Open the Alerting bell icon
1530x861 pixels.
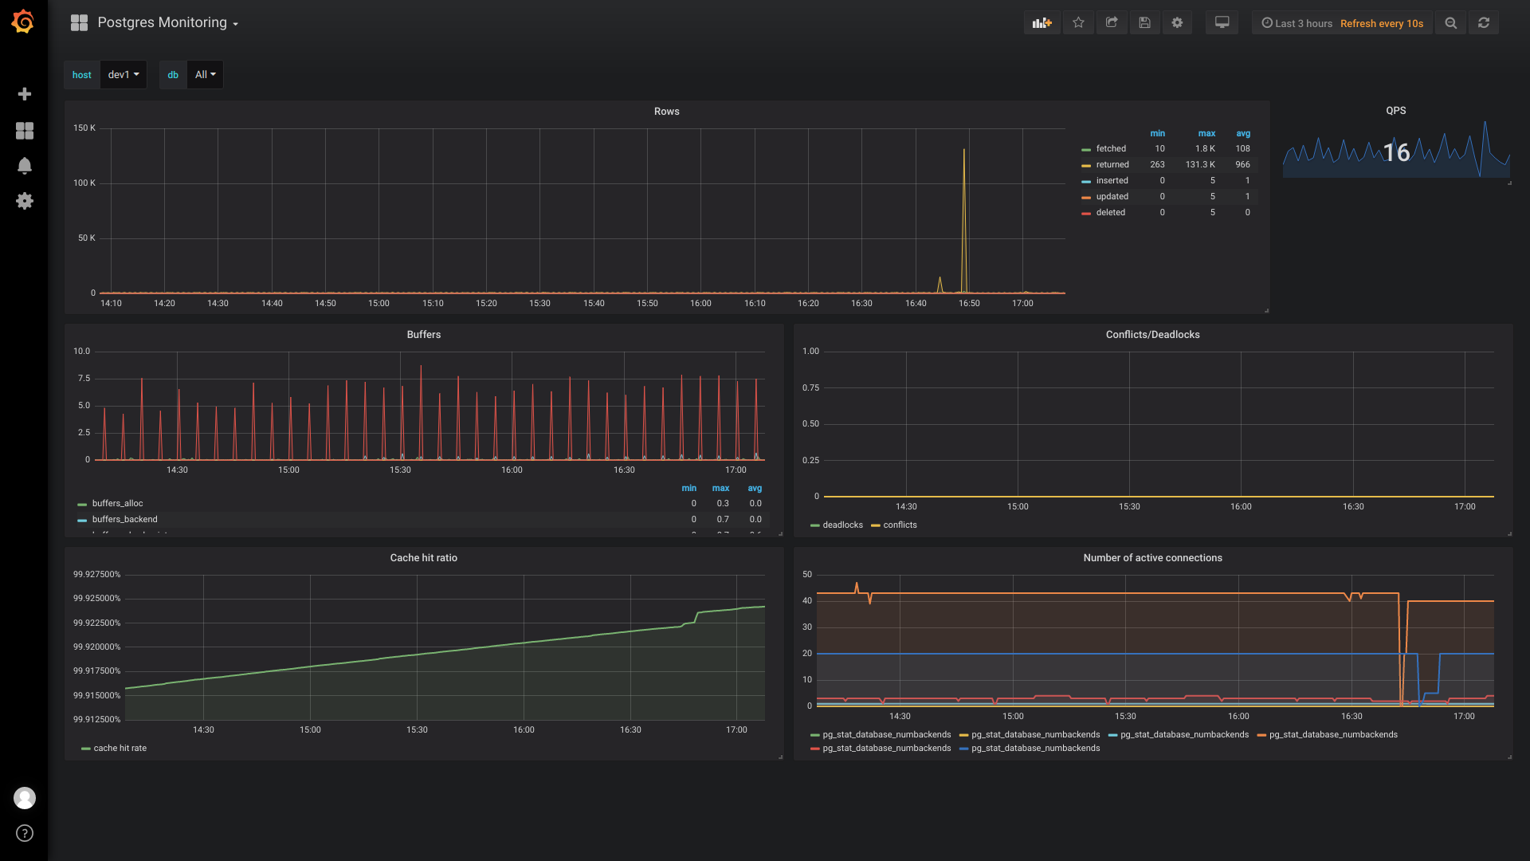point(25,166)
